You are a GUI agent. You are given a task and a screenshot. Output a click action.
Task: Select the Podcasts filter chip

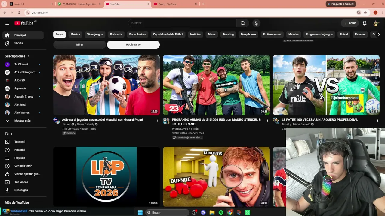tap(116, 34)
